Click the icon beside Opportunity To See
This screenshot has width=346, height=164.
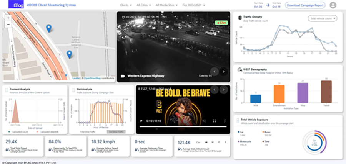click(x=50, y=150)
